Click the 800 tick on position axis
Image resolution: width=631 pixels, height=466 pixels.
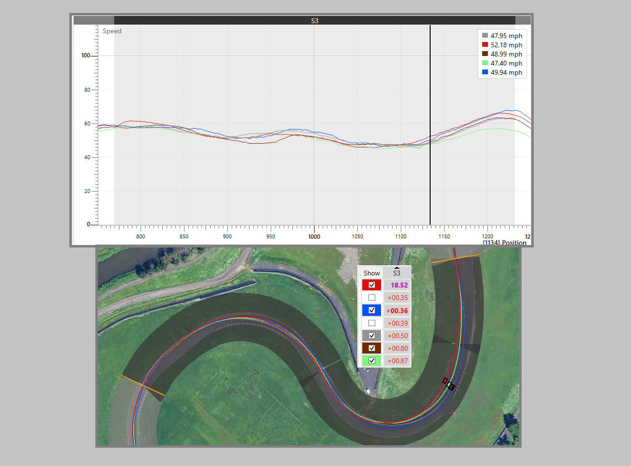click(x=141, y=236)
